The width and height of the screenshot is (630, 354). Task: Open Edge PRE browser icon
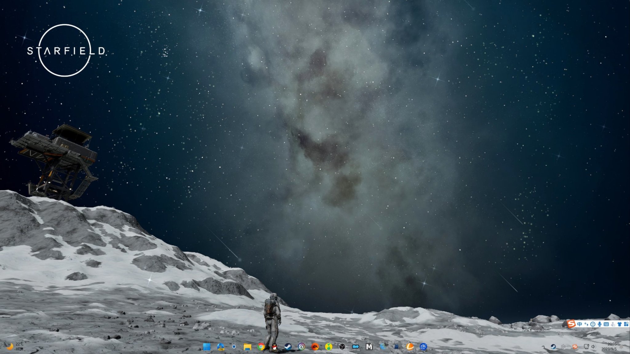220,347
